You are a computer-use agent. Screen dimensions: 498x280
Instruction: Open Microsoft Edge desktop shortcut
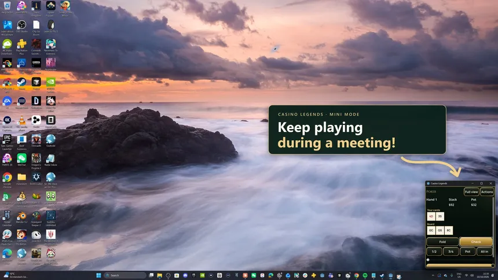(7, 256)
